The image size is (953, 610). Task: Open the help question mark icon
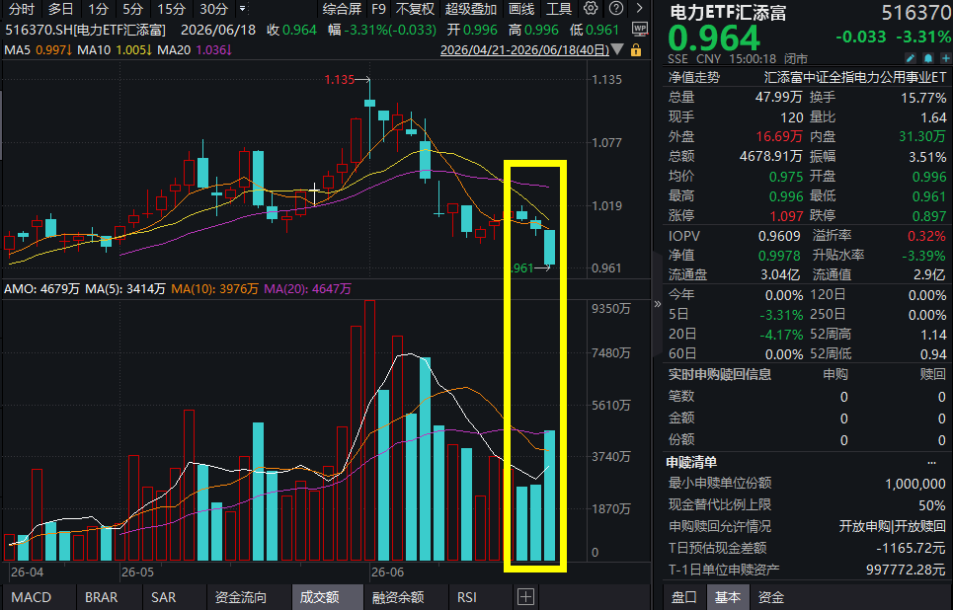615,9
